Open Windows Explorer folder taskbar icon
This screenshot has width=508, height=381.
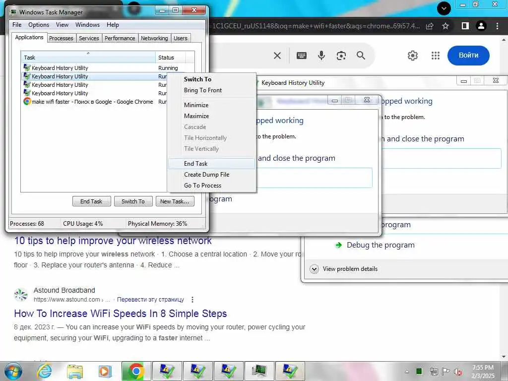coord(75,372)
